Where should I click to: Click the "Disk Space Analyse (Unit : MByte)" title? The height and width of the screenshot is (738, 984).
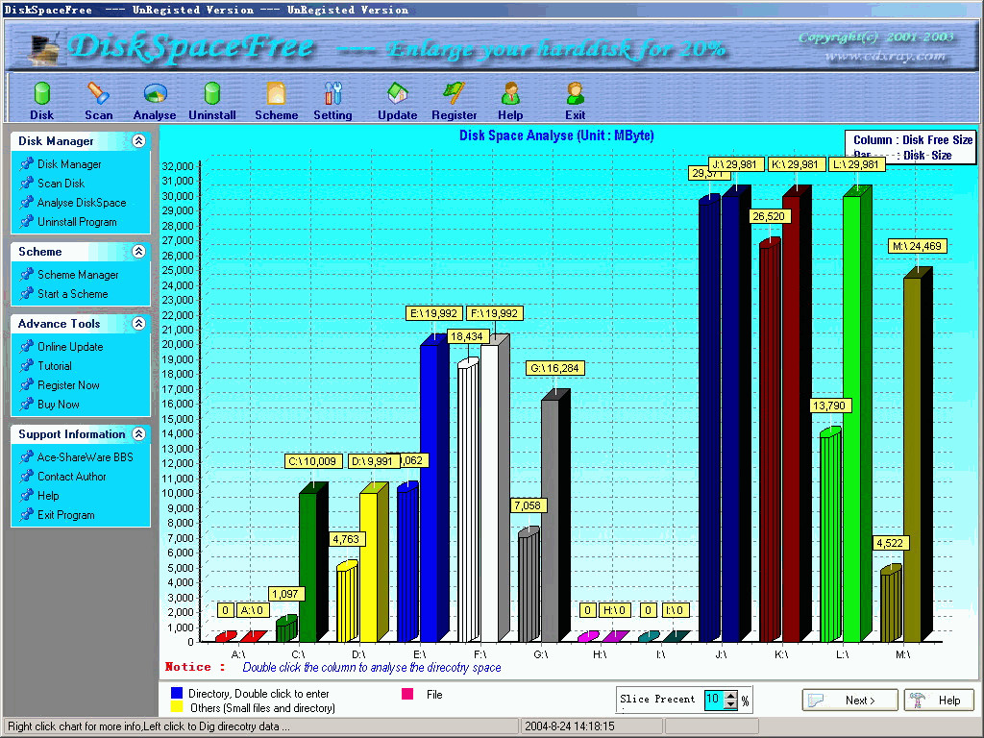pos(556,135)
